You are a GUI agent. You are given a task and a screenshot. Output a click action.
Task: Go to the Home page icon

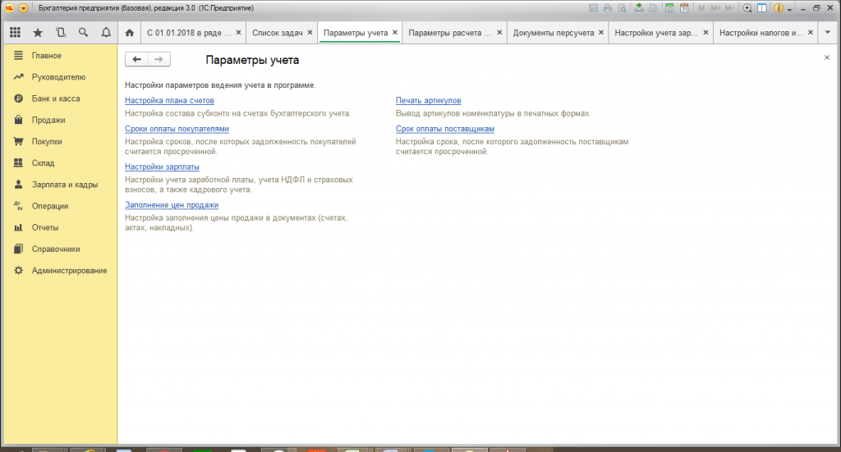(129, 33)
